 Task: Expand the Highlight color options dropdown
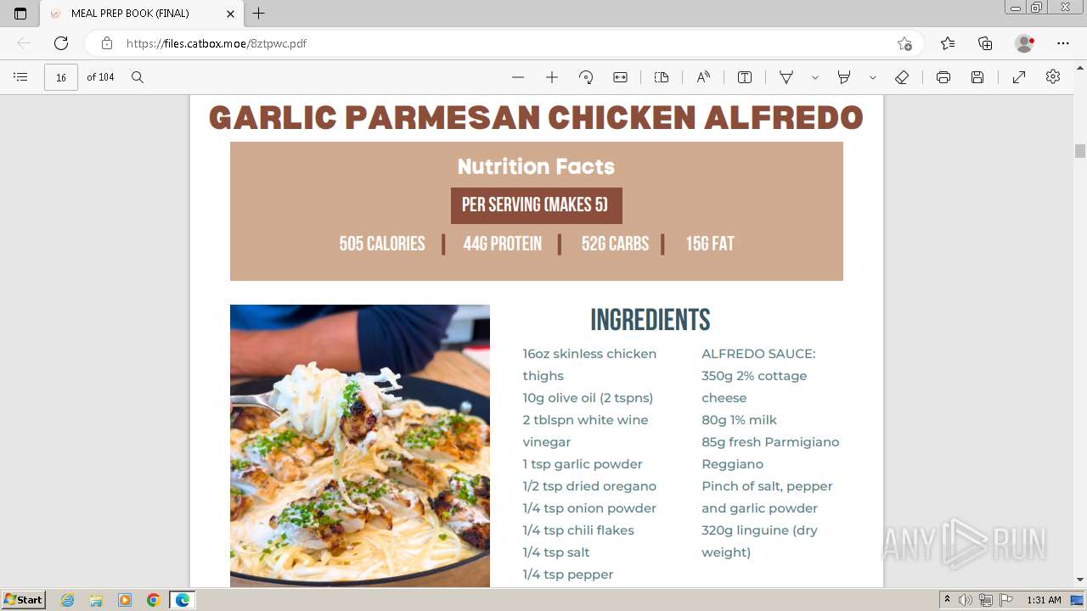tap(873, 77)
